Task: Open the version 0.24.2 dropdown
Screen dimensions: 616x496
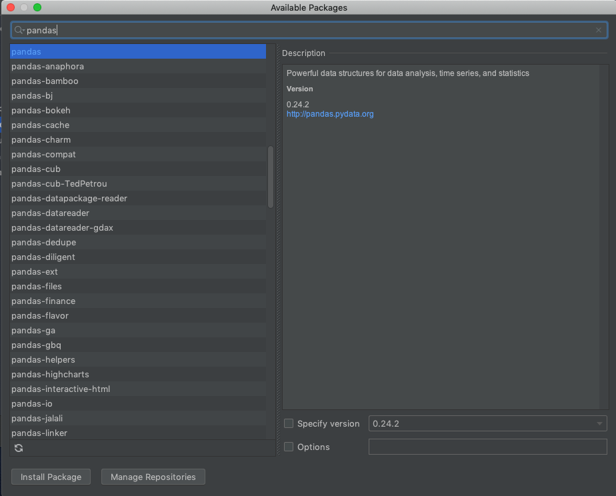Action: 487,423
